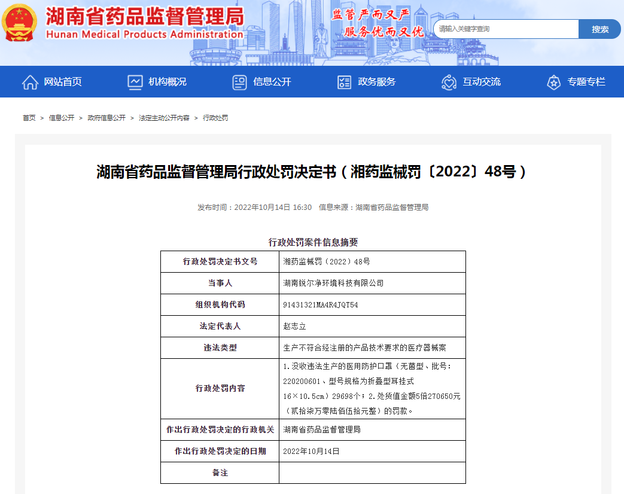
Task: Click the national emblem logo
Action: pos(20,23)
